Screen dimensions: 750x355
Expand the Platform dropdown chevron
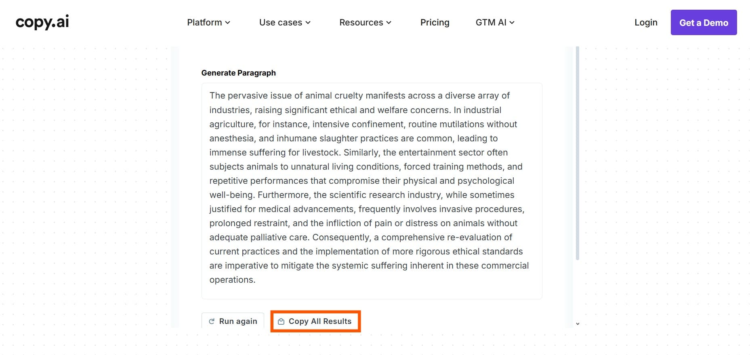[228, 23]
